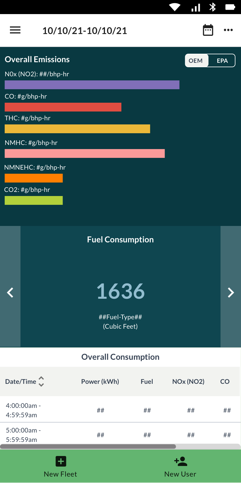The height and width of the screenshot is (483, 241).
Task: Select the 4:00:00am - 4:59:59am row
Action: click(x=23, y=410)
